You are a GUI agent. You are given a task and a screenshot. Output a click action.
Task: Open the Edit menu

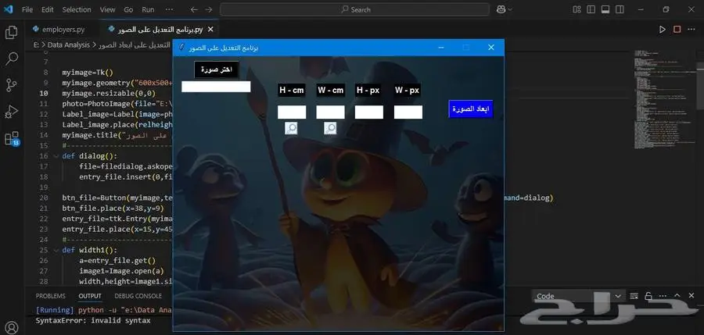(47, 9)
